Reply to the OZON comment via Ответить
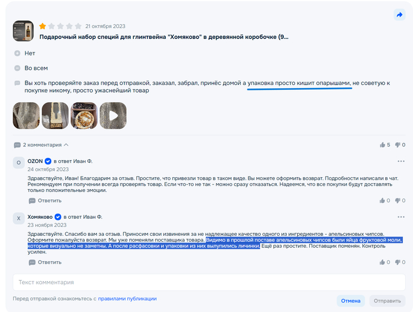 [x=45, y=201]
